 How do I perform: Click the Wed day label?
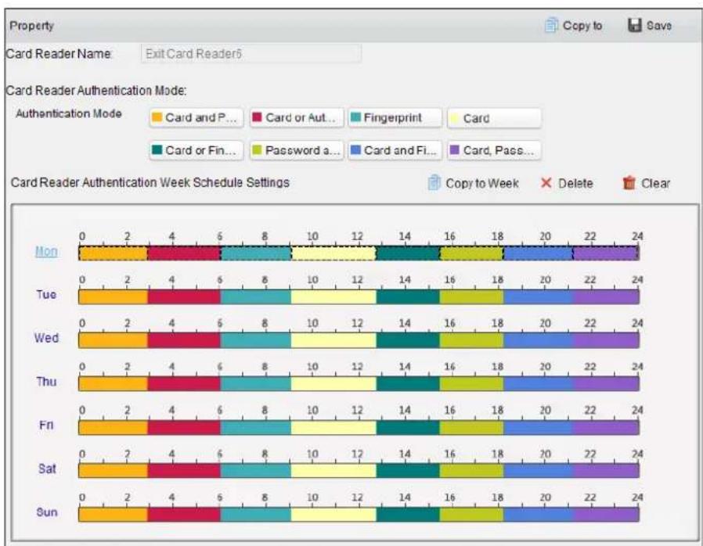[46, 338]
